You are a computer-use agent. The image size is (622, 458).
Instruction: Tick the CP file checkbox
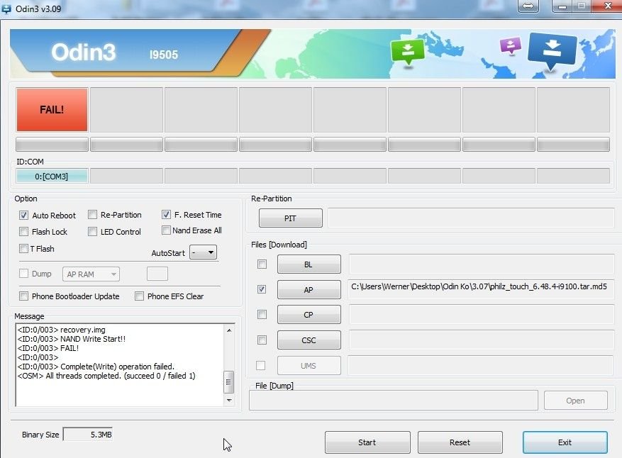coord(262,315)
